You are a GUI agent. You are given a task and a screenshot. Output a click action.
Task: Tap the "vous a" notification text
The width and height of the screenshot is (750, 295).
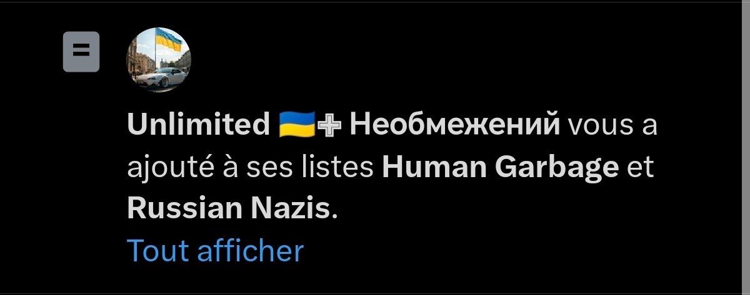pos(613,126)
